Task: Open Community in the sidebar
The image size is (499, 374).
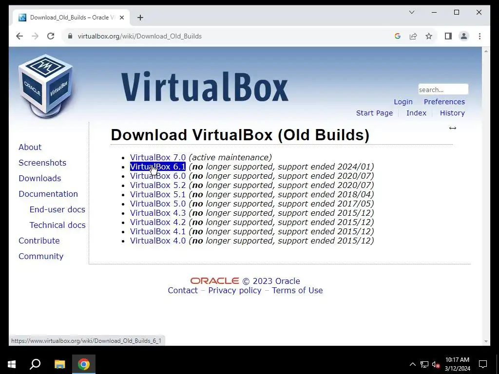Action: [41, 256]
